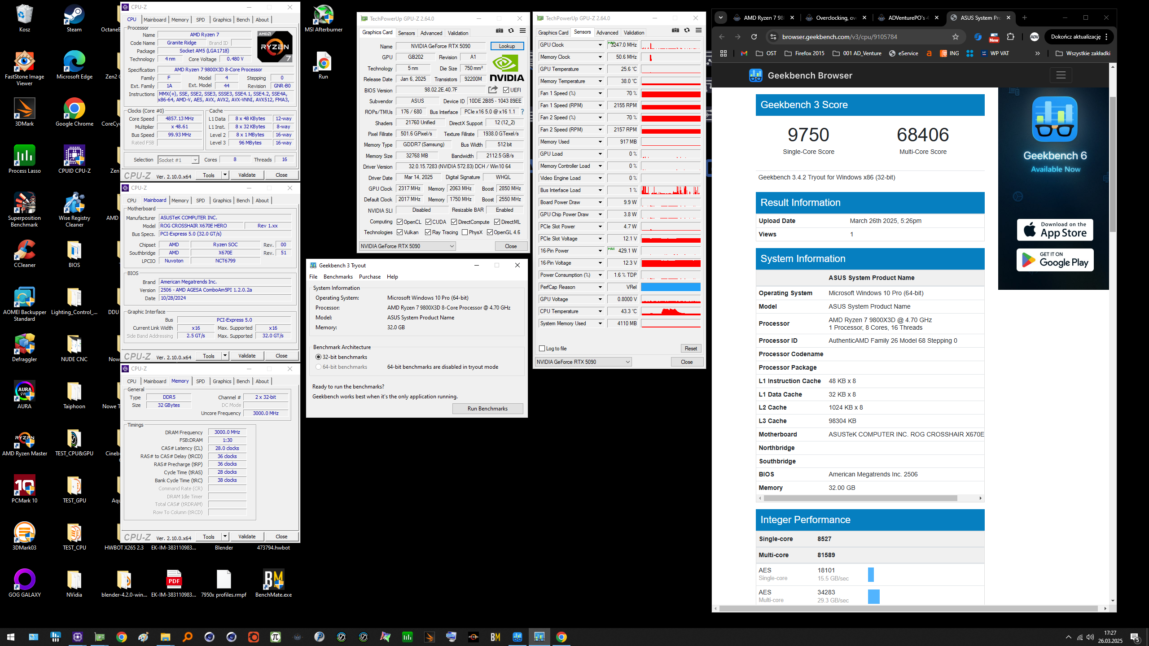1149x646 pixels.
Task: Toggle the Vulkan checkbox in GPU-Z
Action: pos(399,232)
